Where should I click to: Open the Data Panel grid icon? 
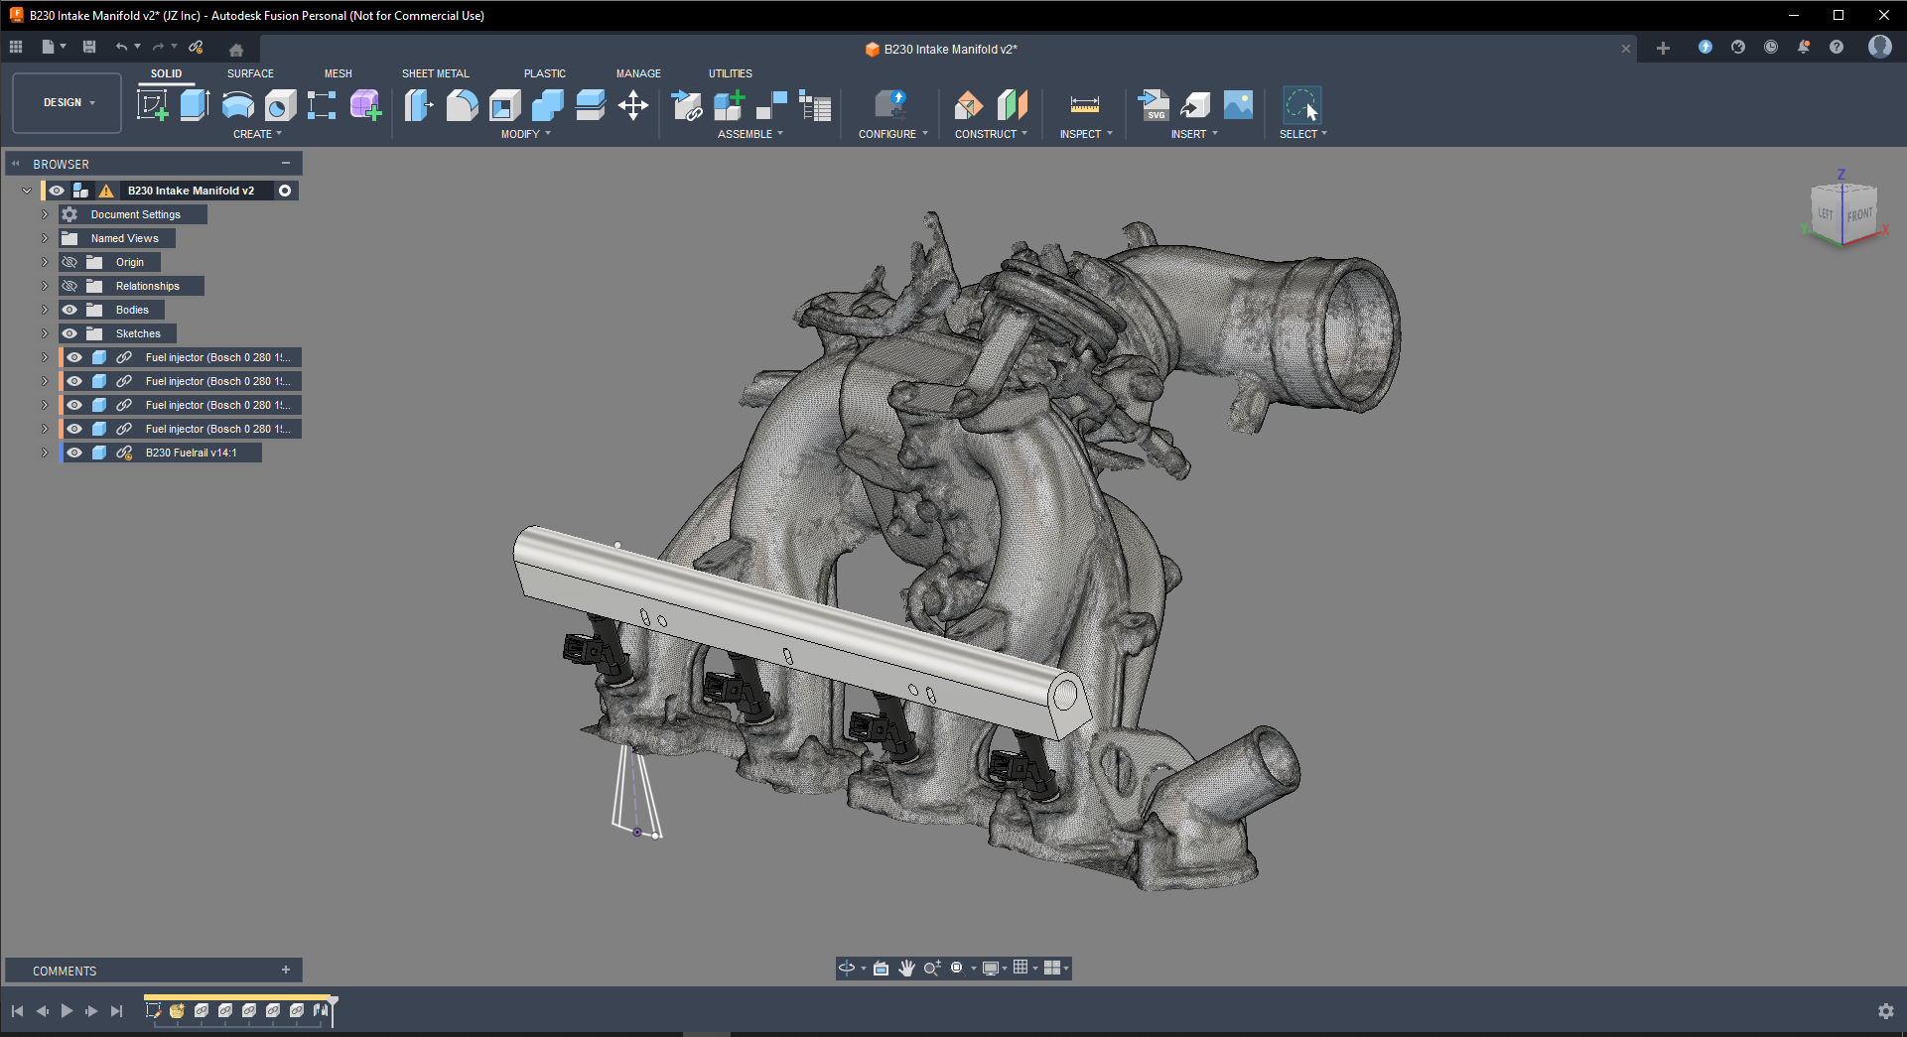click(16, 47)
